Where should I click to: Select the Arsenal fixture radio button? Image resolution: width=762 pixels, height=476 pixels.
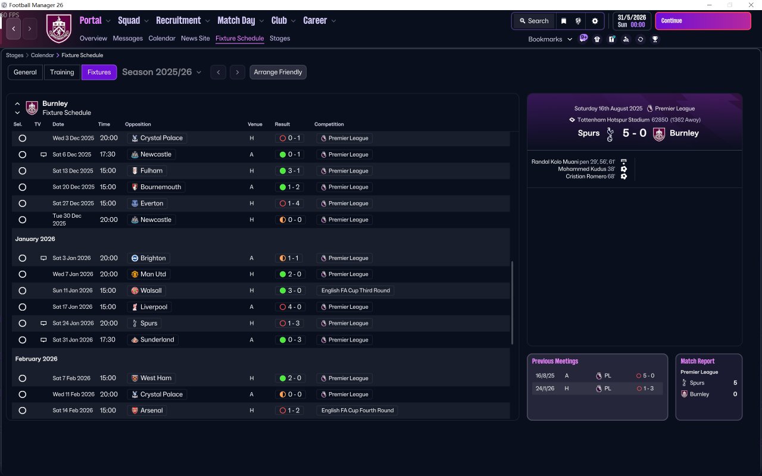[23, 411]
